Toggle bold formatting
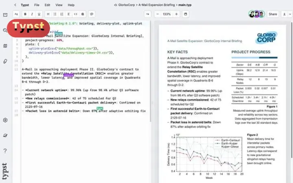This screenshot has height=183, width=293. (25, 14)
